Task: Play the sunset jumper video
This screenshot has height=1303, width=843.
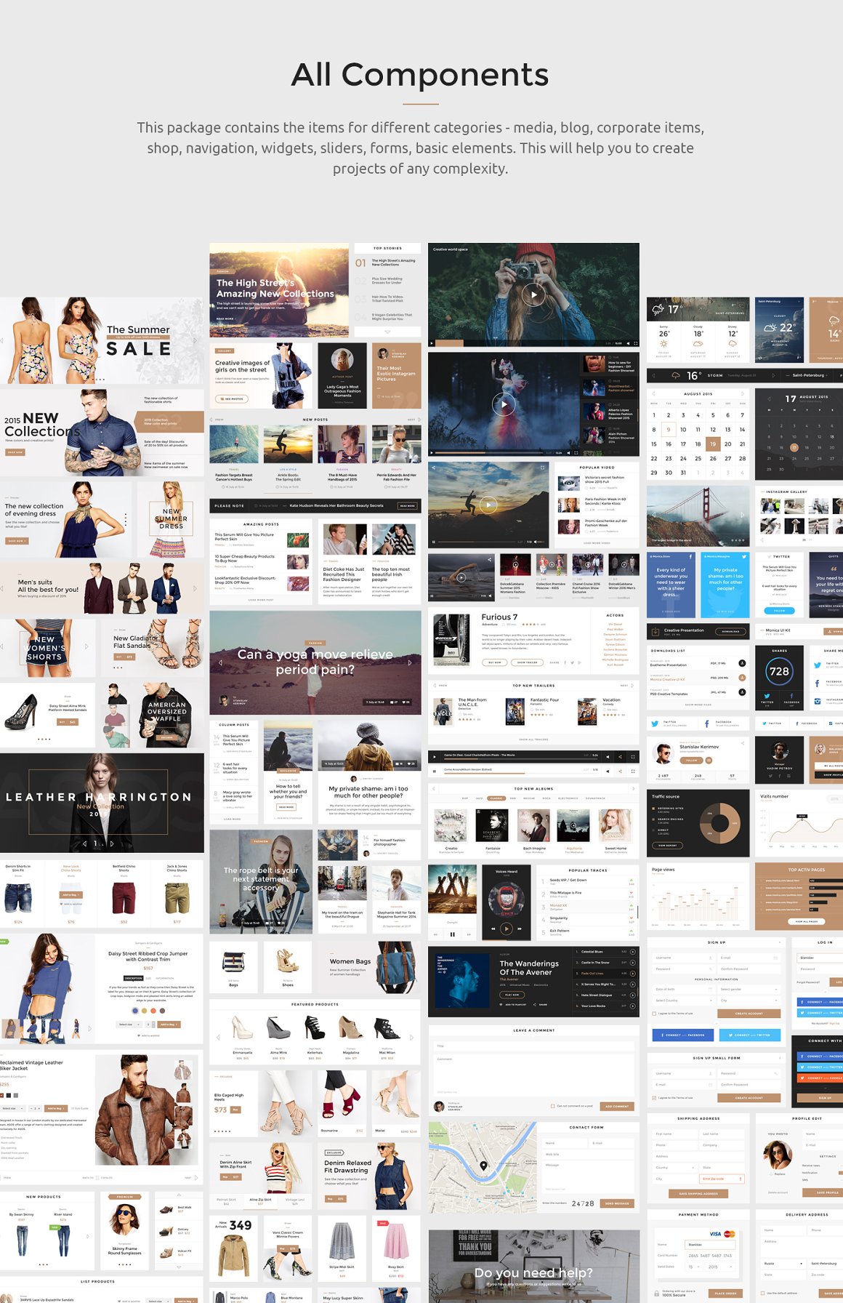Action: (489, 505)
